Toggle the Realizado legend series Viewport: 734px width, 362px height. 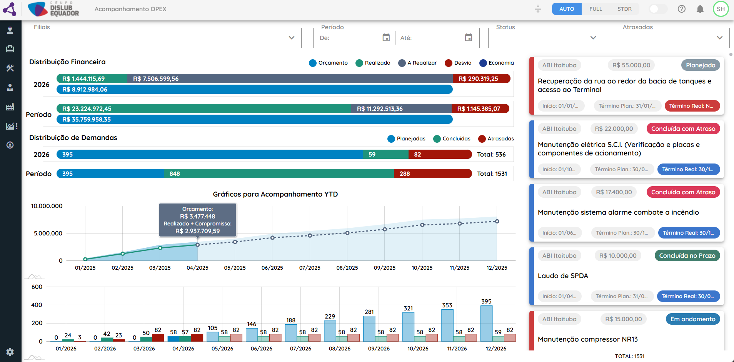(x=373, y=63)
